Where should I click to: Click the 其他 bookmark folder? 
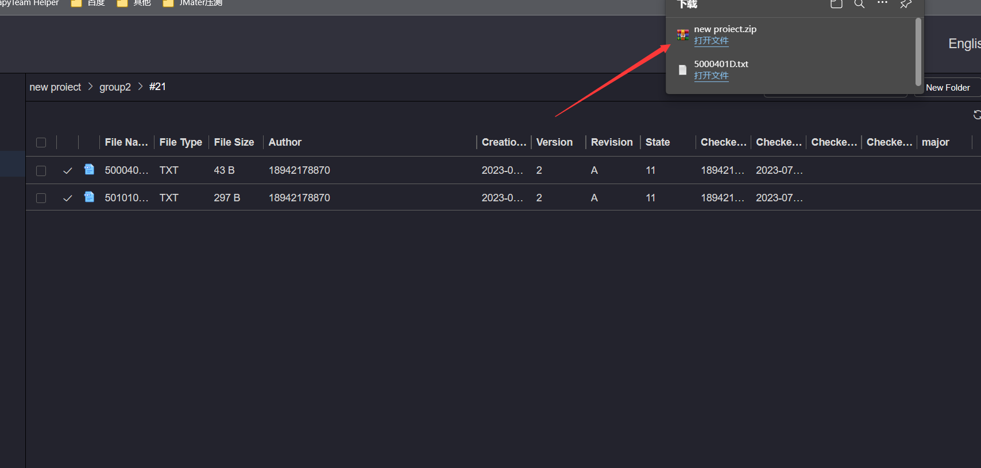[x=134, y=3]
